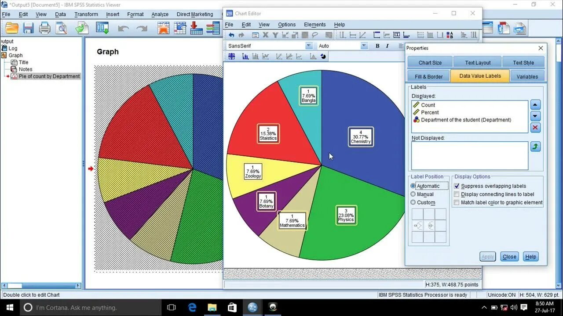
Task: Open Elements menu in Chart Editor
Action: click(x=315, y=25)
